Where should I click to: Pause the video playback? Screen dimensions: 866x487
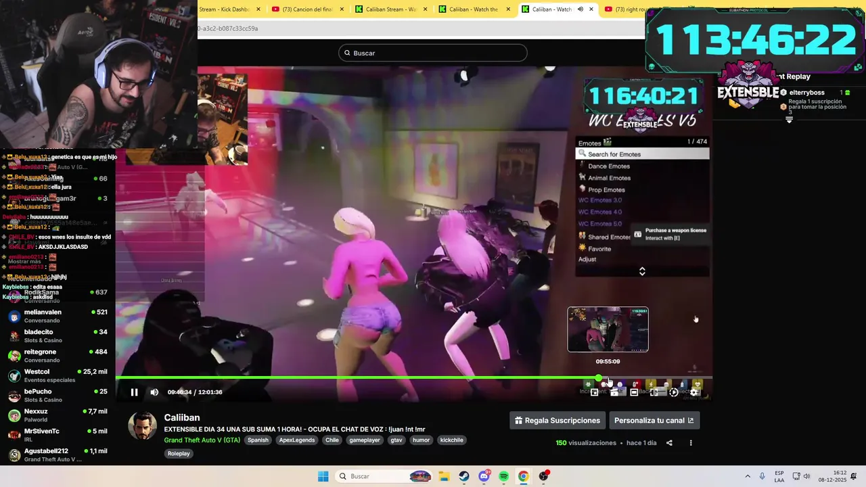(134, 392)
